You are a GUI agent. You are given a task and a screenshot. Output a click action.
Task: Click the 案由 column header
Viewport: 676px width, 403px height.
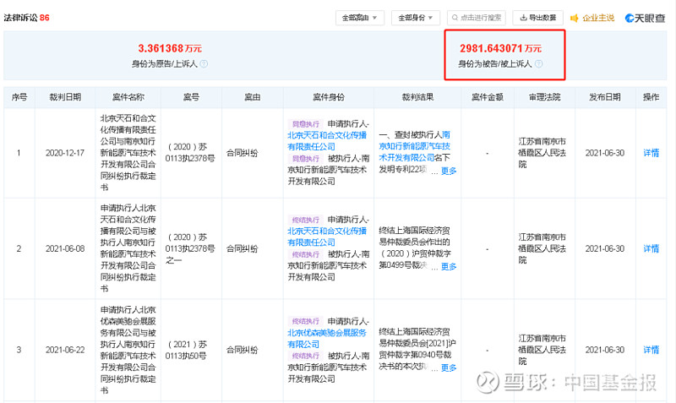point(252,97)
